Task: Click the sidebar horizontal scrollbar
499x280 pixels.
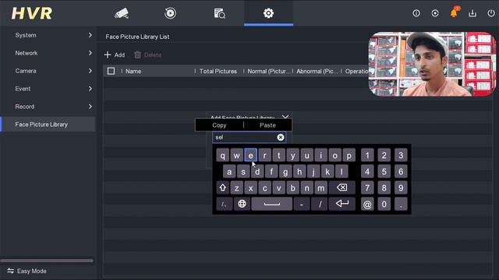Action: click(47, 261)
